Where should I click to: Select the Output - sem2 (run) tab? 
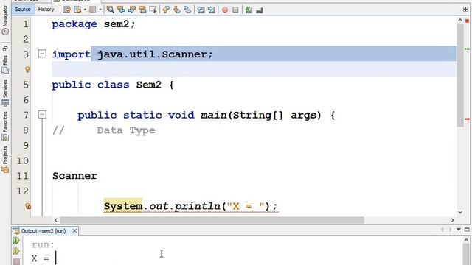click(43, 231)
